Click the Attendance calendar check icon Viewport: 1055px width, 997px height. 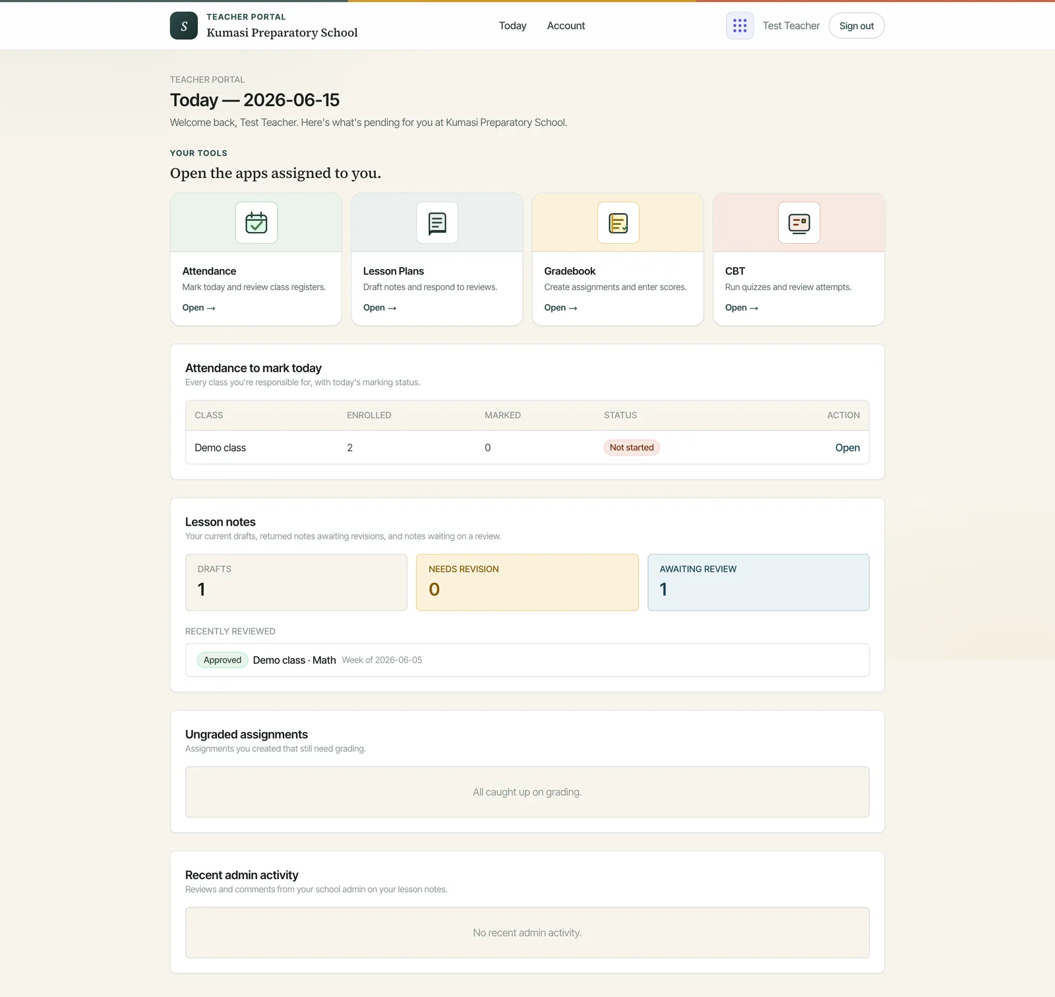coord(256,223)
